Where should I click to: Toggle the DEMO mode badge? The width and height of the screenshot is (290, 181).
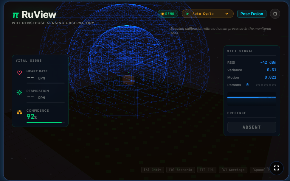(168, 14)
